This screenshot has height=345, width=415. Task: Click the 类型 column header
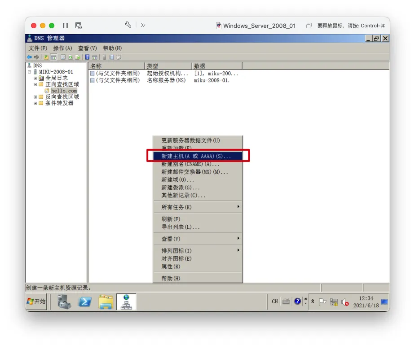click(168, 66)
